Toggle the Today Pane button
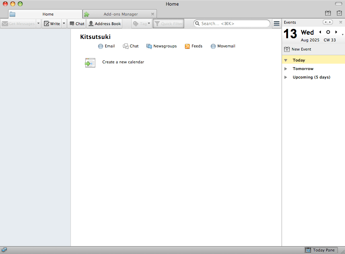Image resolution: width=345 pixels, height=254 pixels. 320,250
